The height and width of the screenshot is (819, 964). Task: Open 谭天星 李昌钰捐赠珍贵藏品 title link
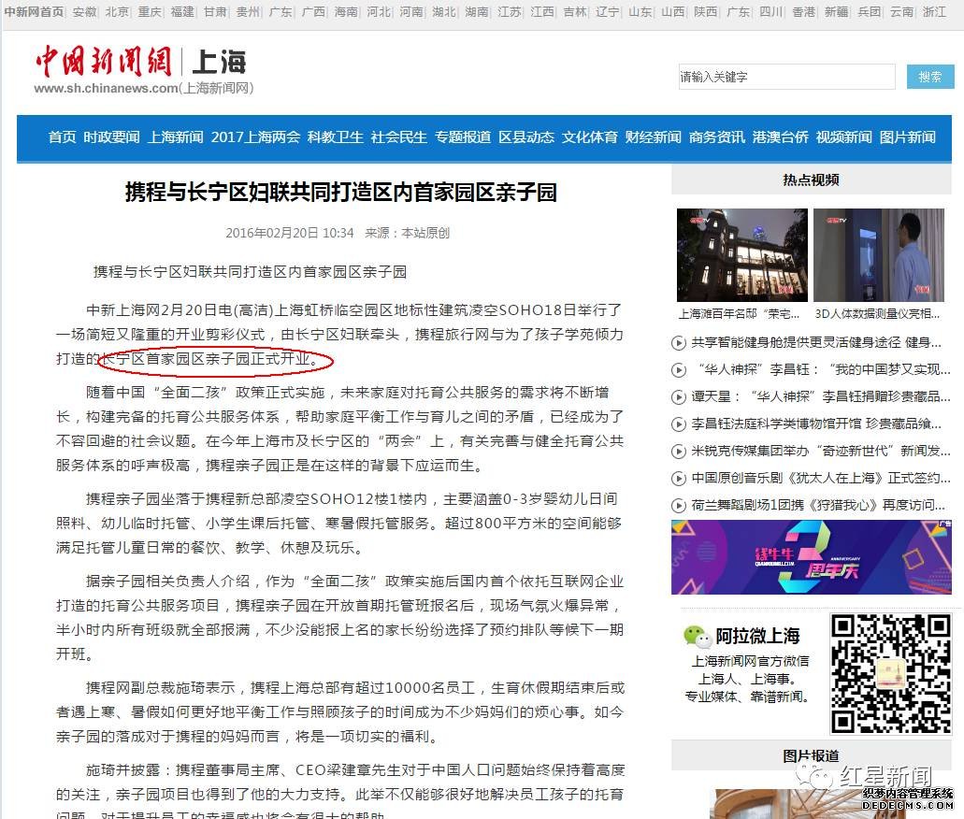(x=821, y=397)
